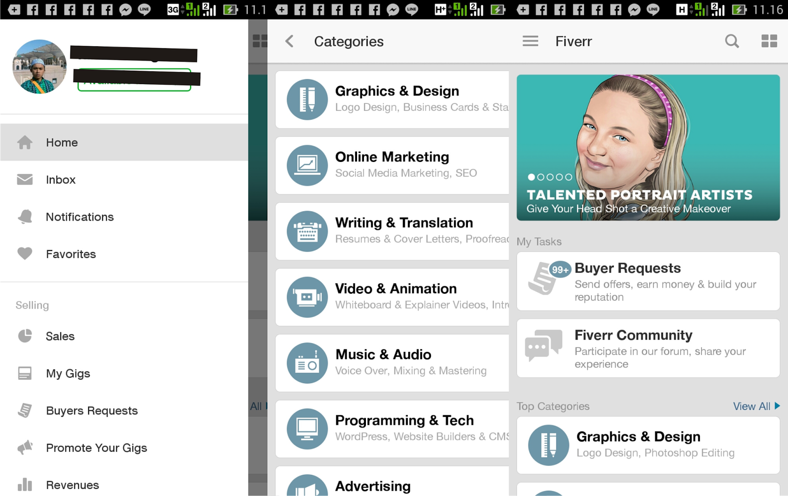The height and width of the screenshot is (496, 788).
Task: Open the Buyer Requests task card
Action: click(x=648, y=281)
